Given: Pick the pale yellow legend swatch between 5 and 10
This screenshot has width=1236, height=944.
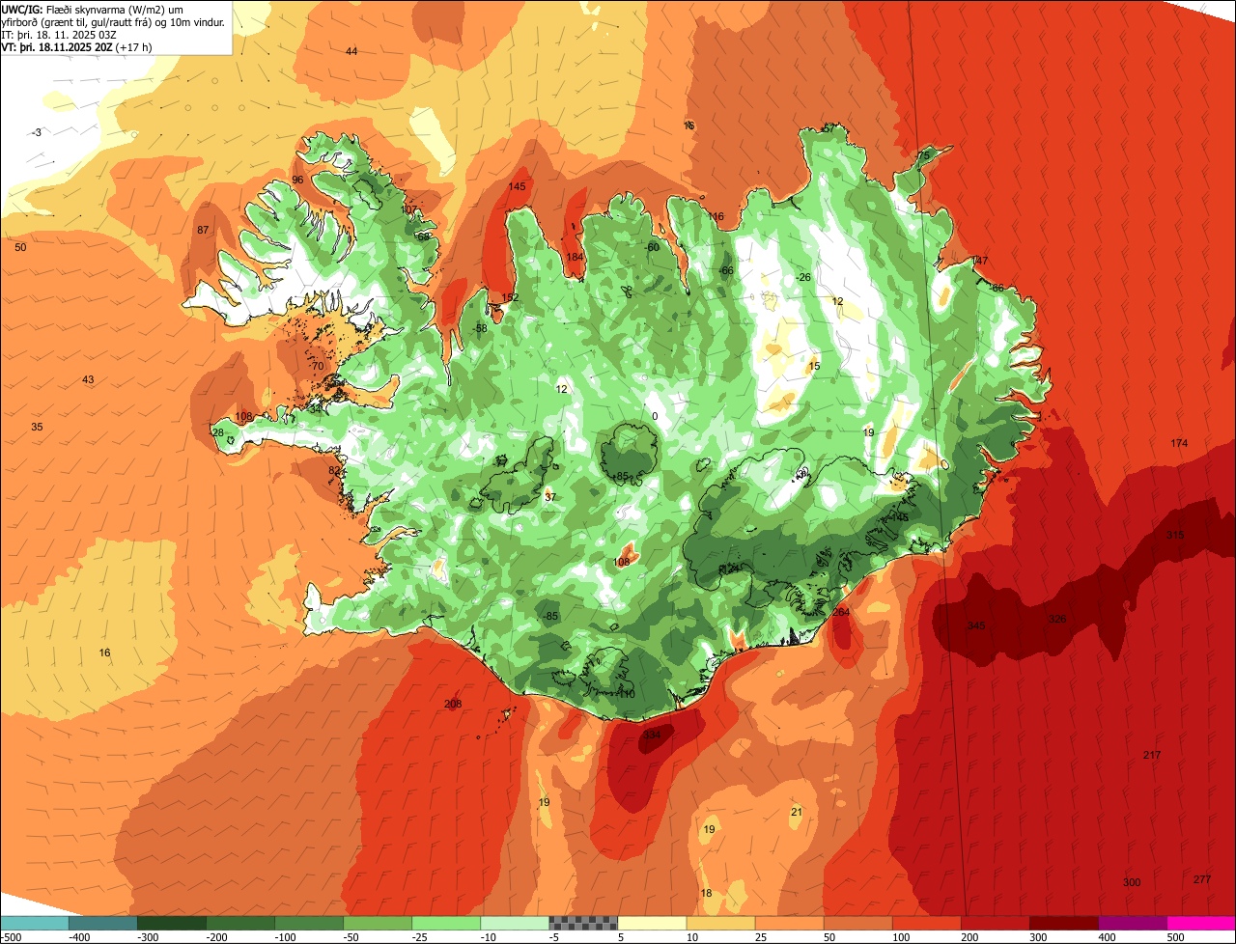Looking at the screenshot, I should coord(652,923).
